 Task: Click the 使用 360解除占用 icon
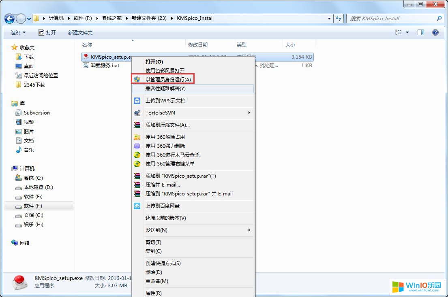coord(137,137)
